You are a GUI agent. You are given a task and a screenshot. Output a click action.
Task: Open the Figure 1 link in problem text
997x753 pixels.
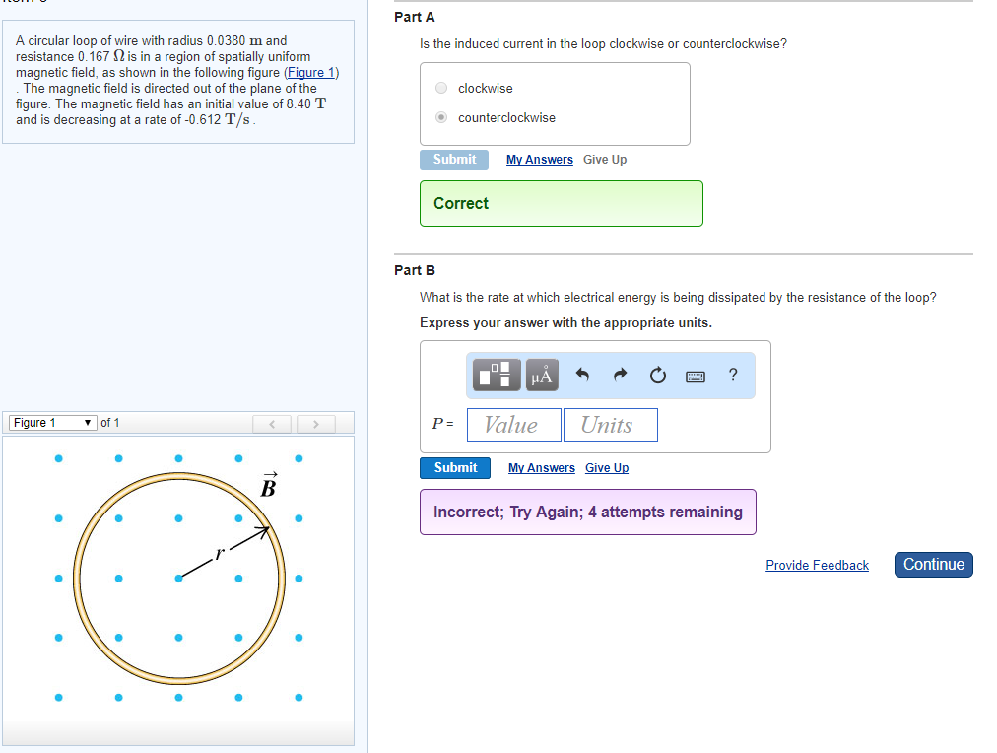pyautogui.click(x=311, y=72)
